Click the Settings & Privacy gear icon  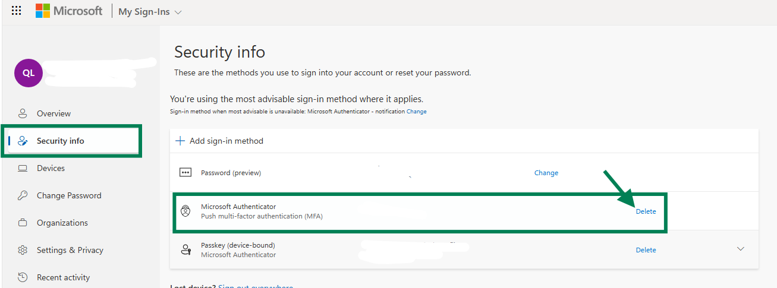[x=23, y=250]
